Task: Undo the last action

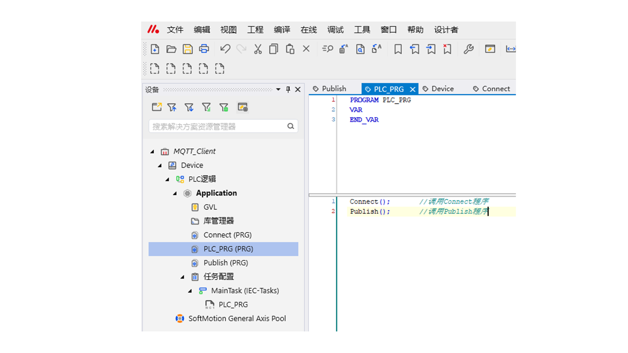Action: point(225,49)
